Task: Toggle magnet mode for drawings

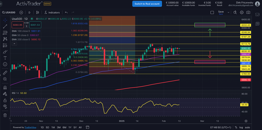Action: [5, 87]
